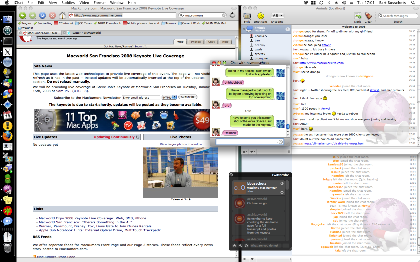
Task: Reload the MacRumors page with the blue Reload icon
Action: [42, 15]
